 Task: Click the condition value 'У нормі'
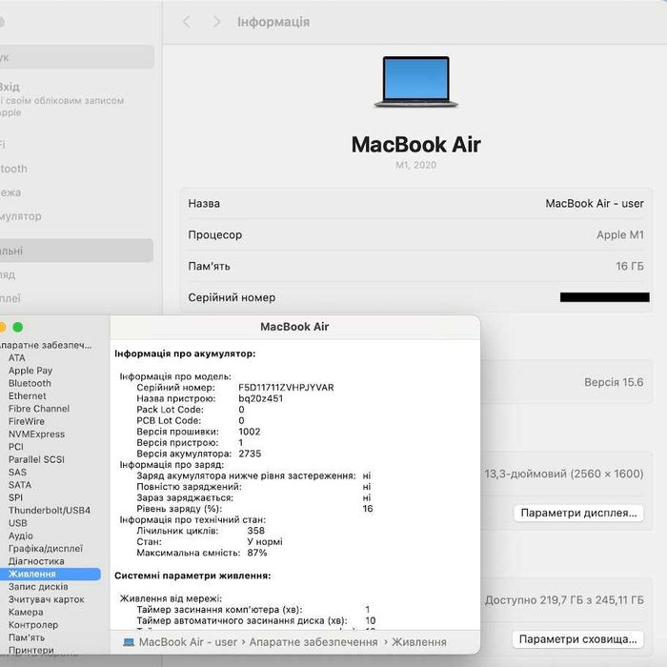pos(265,542)
